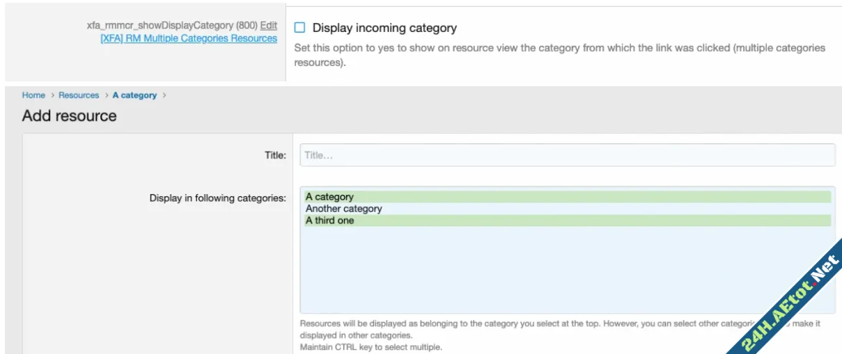Click the Edit link beside the option name
Screen dimensions: 842x354
[268, 25]
